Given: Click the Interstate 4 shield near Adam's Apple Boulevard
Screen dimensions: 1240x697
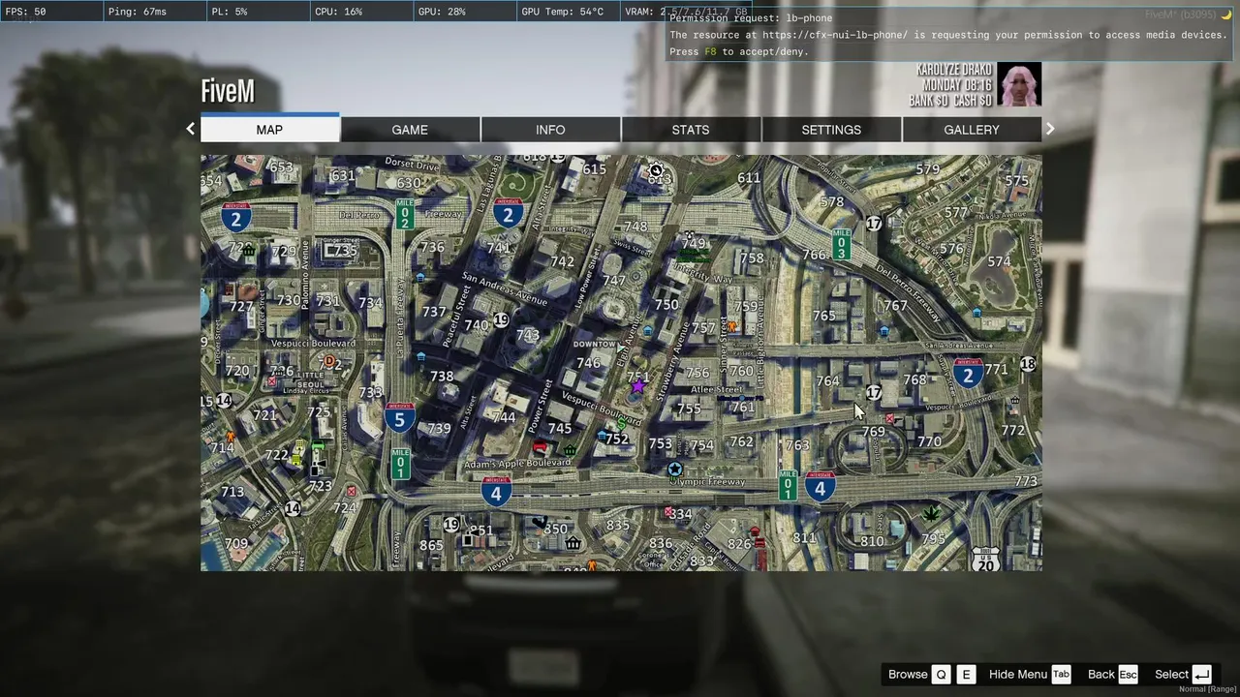Looking at the screenshot, I should coord(496,491).
